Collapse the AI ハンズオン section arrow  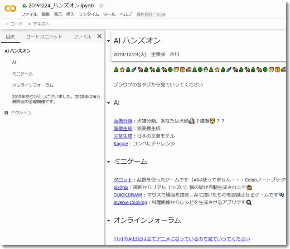[x=109, y=41]
